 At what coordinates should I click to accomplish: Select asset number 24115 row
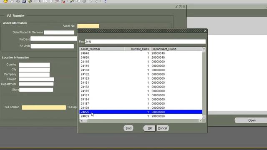pos(141,62)
